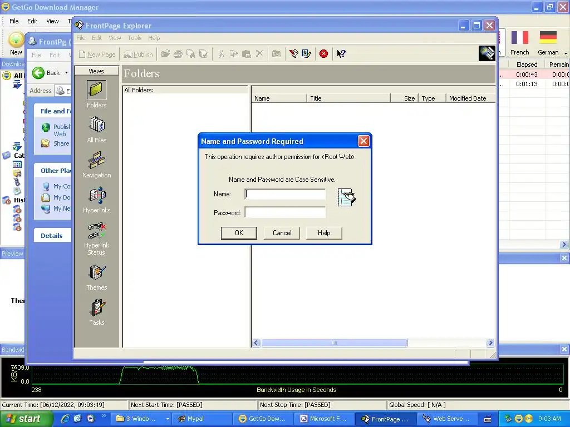The height and width of the screenshot is (427, 570).
Task: Click the Up One Level folder icon
Action: click(276, 54)
